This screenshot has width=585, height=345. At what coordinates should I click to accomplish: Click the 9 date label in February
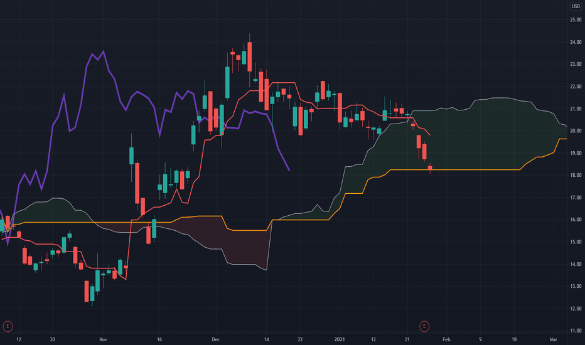480,339
